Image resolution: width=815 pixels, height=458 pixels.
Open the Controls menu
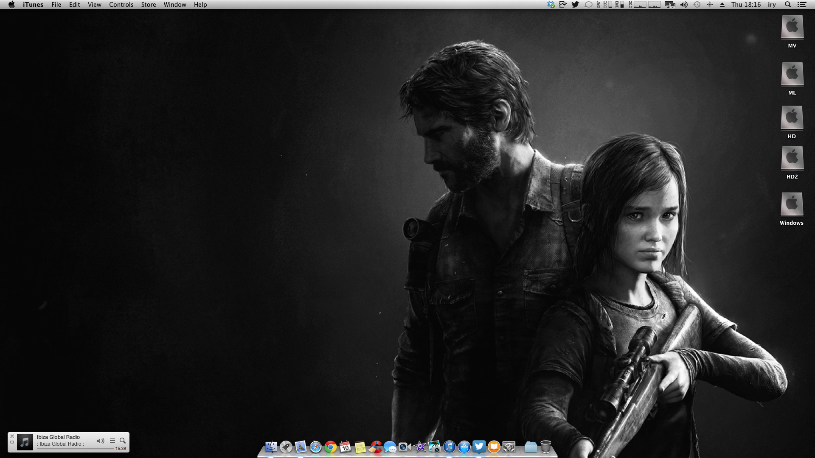pos(121,5)
